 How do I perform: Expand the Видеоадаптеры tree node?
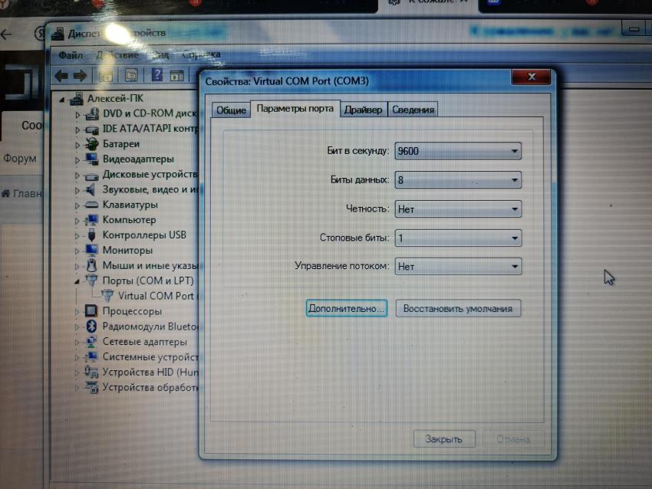click(77, 159)
